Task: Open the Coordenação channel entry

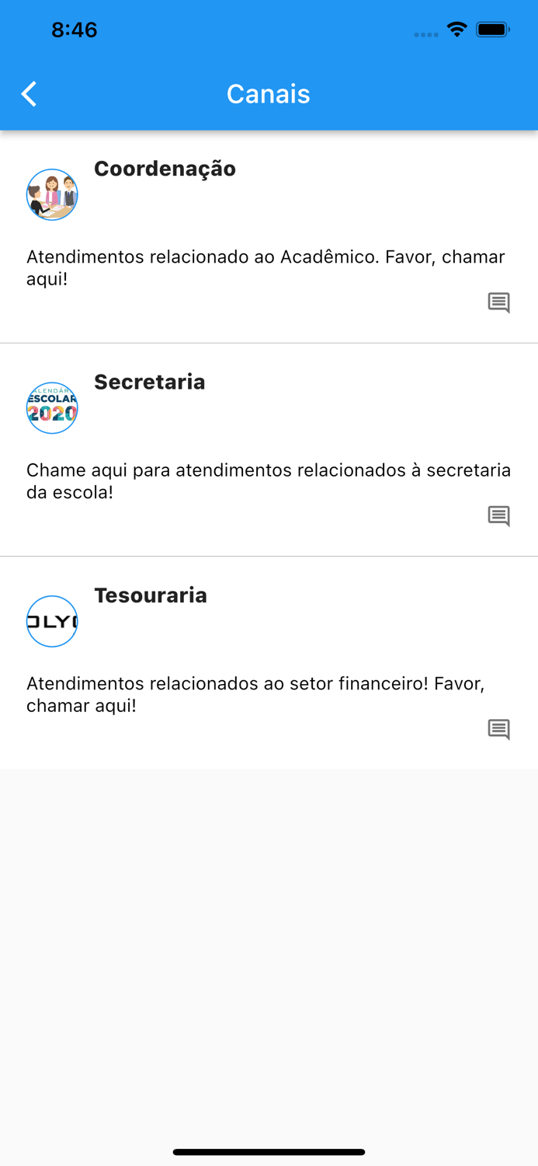Action: pyautogui.click(x=165, y=169)
